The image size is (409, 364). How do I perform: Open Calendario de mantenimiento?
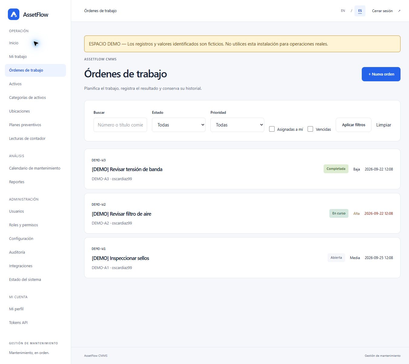coord(35,168)
